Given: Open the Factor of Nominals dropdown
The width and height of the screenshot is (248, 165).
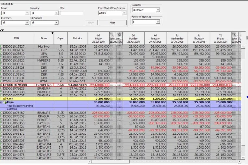Looking at the screenshot, I should point(158,22).
